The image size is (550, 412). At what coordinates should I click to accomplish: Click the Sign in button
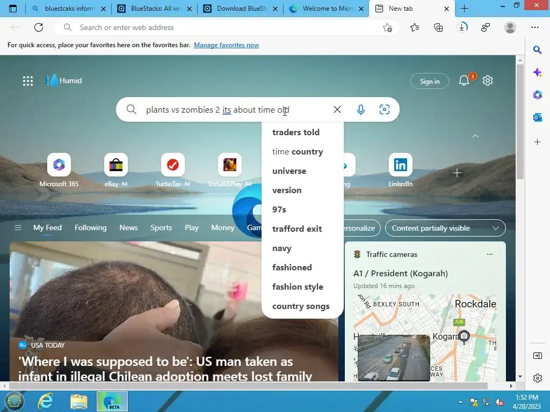pos(429,82)
